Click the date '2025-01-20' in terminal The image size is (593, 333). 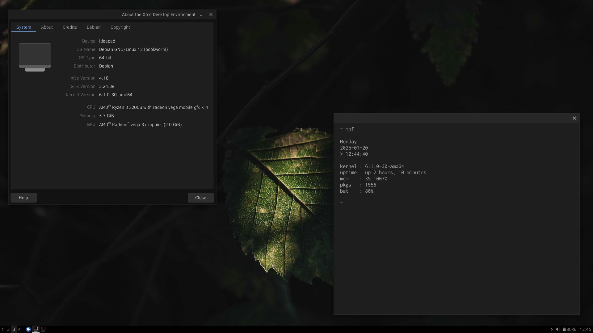(x=354, y=148)
